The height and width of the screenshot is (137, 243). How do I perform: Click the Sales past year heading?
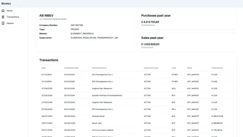point(152,38)
